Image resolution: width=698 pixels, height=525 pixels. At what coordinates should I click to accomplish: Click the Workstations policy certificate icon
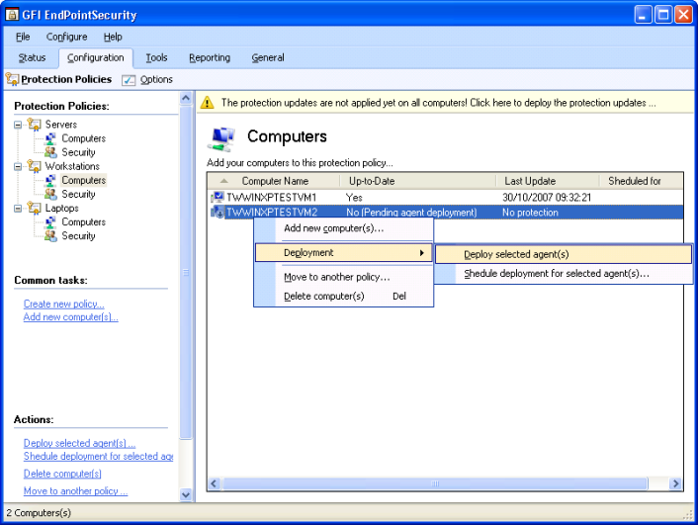tap(35, 166)
